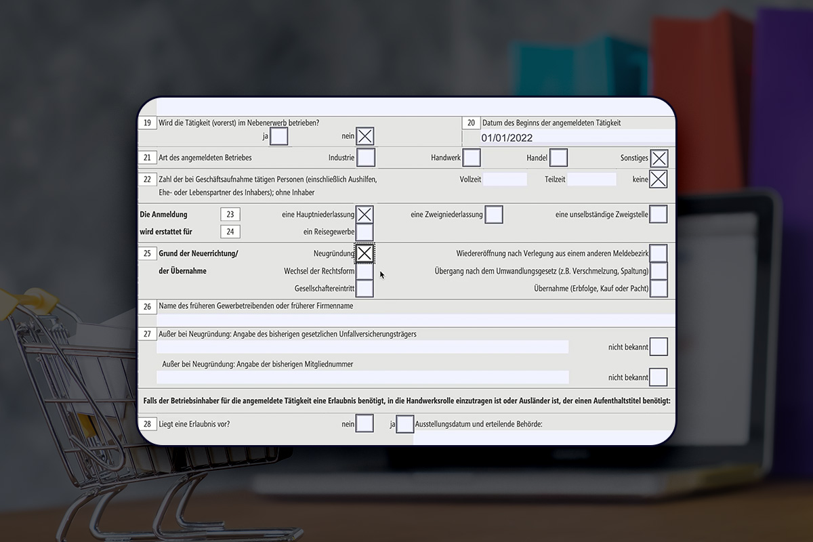Click the früherer Firmenname input field
This screenshot has height=542, width=813.
416,320
